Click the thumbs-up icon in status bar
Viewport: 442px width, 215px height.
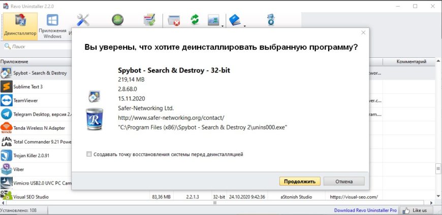pos(406,210)
